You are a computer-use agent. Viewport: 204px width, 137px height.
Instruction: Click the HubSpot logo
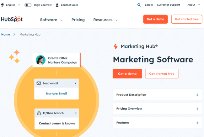(x=12, y=19)
